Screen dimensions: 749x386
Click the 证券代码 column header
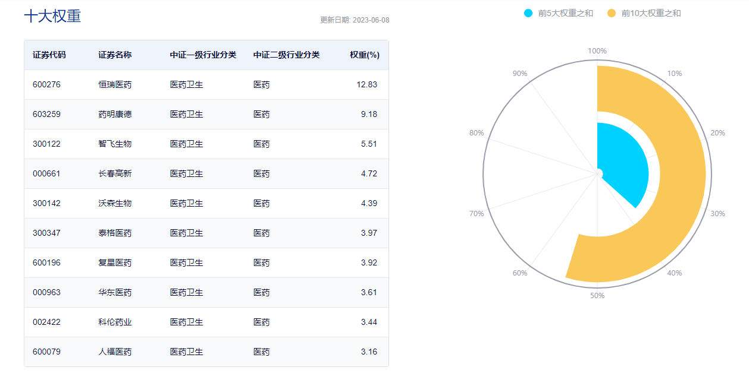[x=49, y=55]
